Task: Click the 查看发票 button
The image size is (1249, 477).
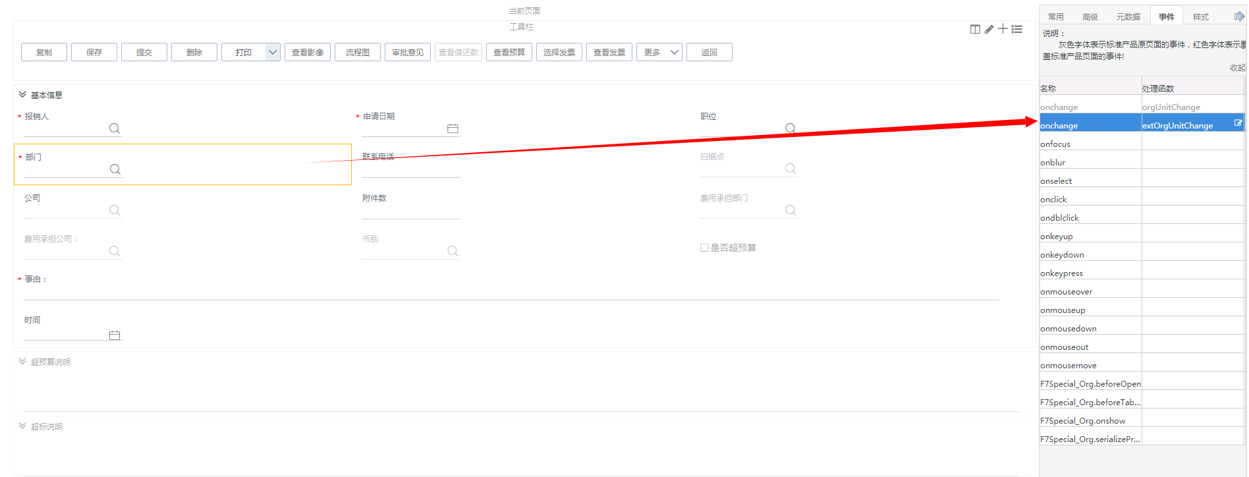Action: (x=609, y=52)
